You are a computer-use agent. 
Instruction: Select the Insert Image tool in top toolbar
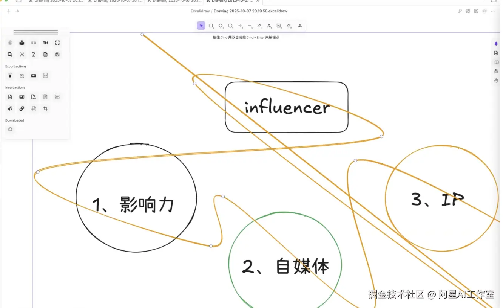click(x=279, y=26)
